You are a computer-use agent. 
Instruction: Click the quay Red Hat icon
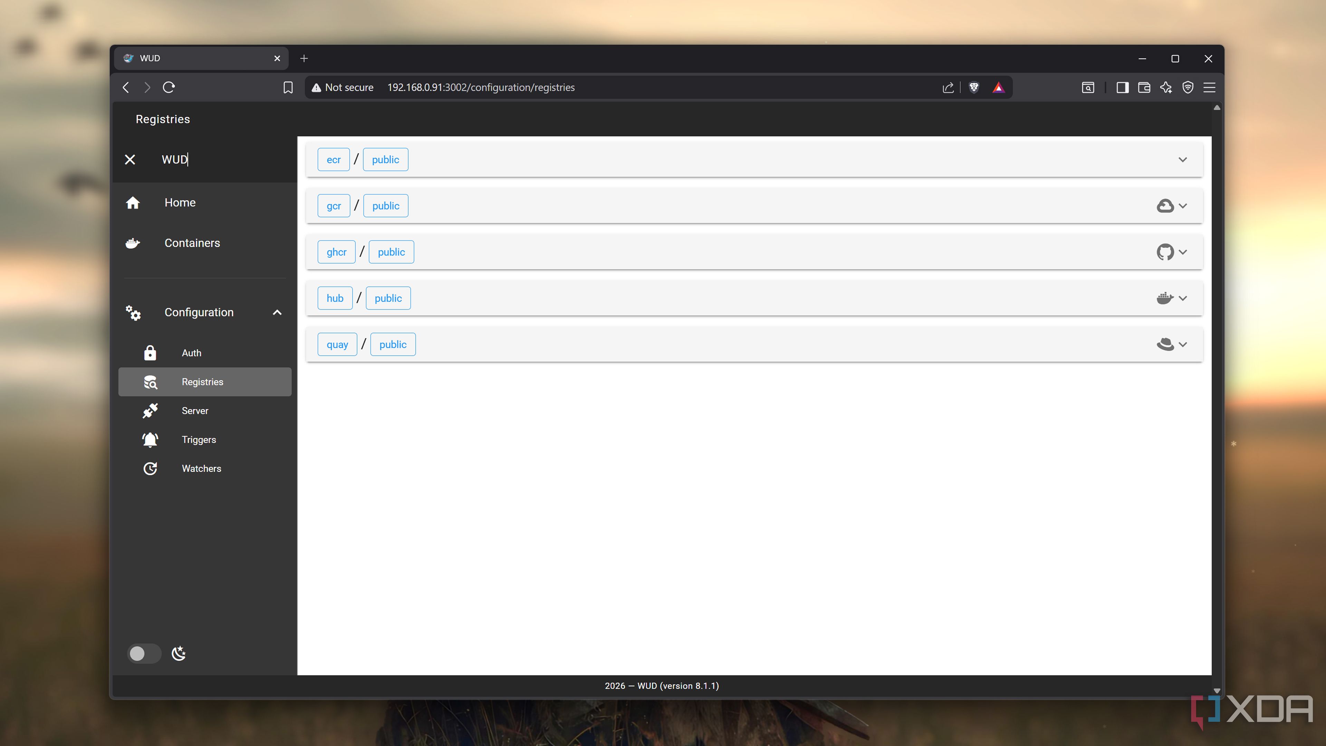click(1165, 344)
